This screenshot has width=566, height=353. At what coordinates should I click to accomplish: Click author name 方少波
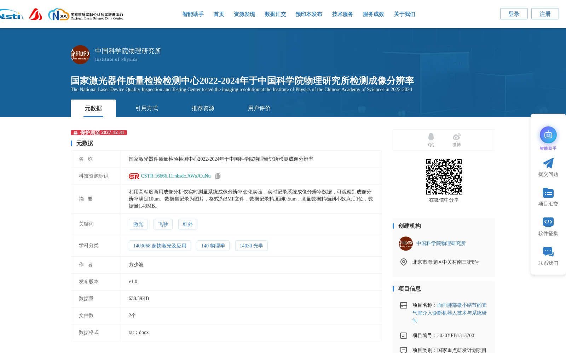136,265
